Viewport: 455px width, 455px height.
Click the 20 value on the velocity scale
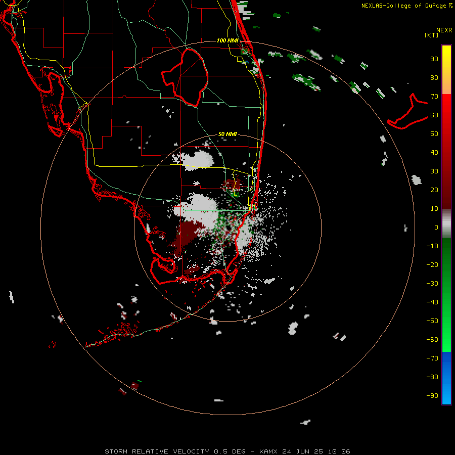434,190
